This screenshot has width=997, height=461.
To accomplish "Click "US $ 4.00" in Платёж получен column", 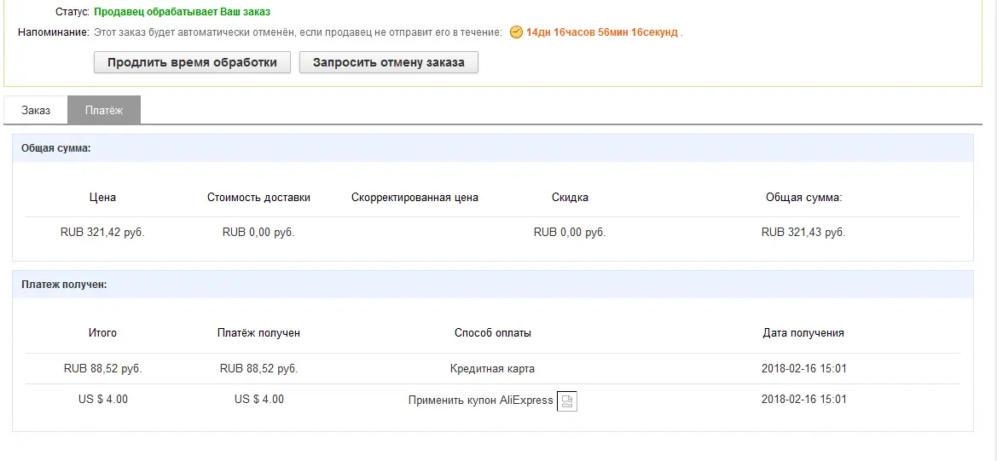I will click(258, 400).
